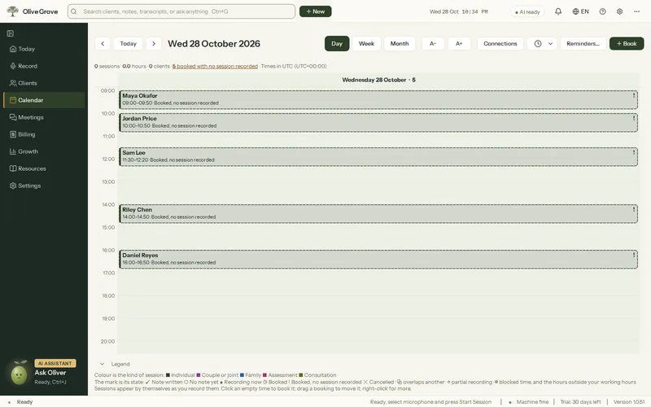The width and height of the screenshot is (651, 407).
Task: Click the Individual colour legend swatch
Action: tap(168, 375)
